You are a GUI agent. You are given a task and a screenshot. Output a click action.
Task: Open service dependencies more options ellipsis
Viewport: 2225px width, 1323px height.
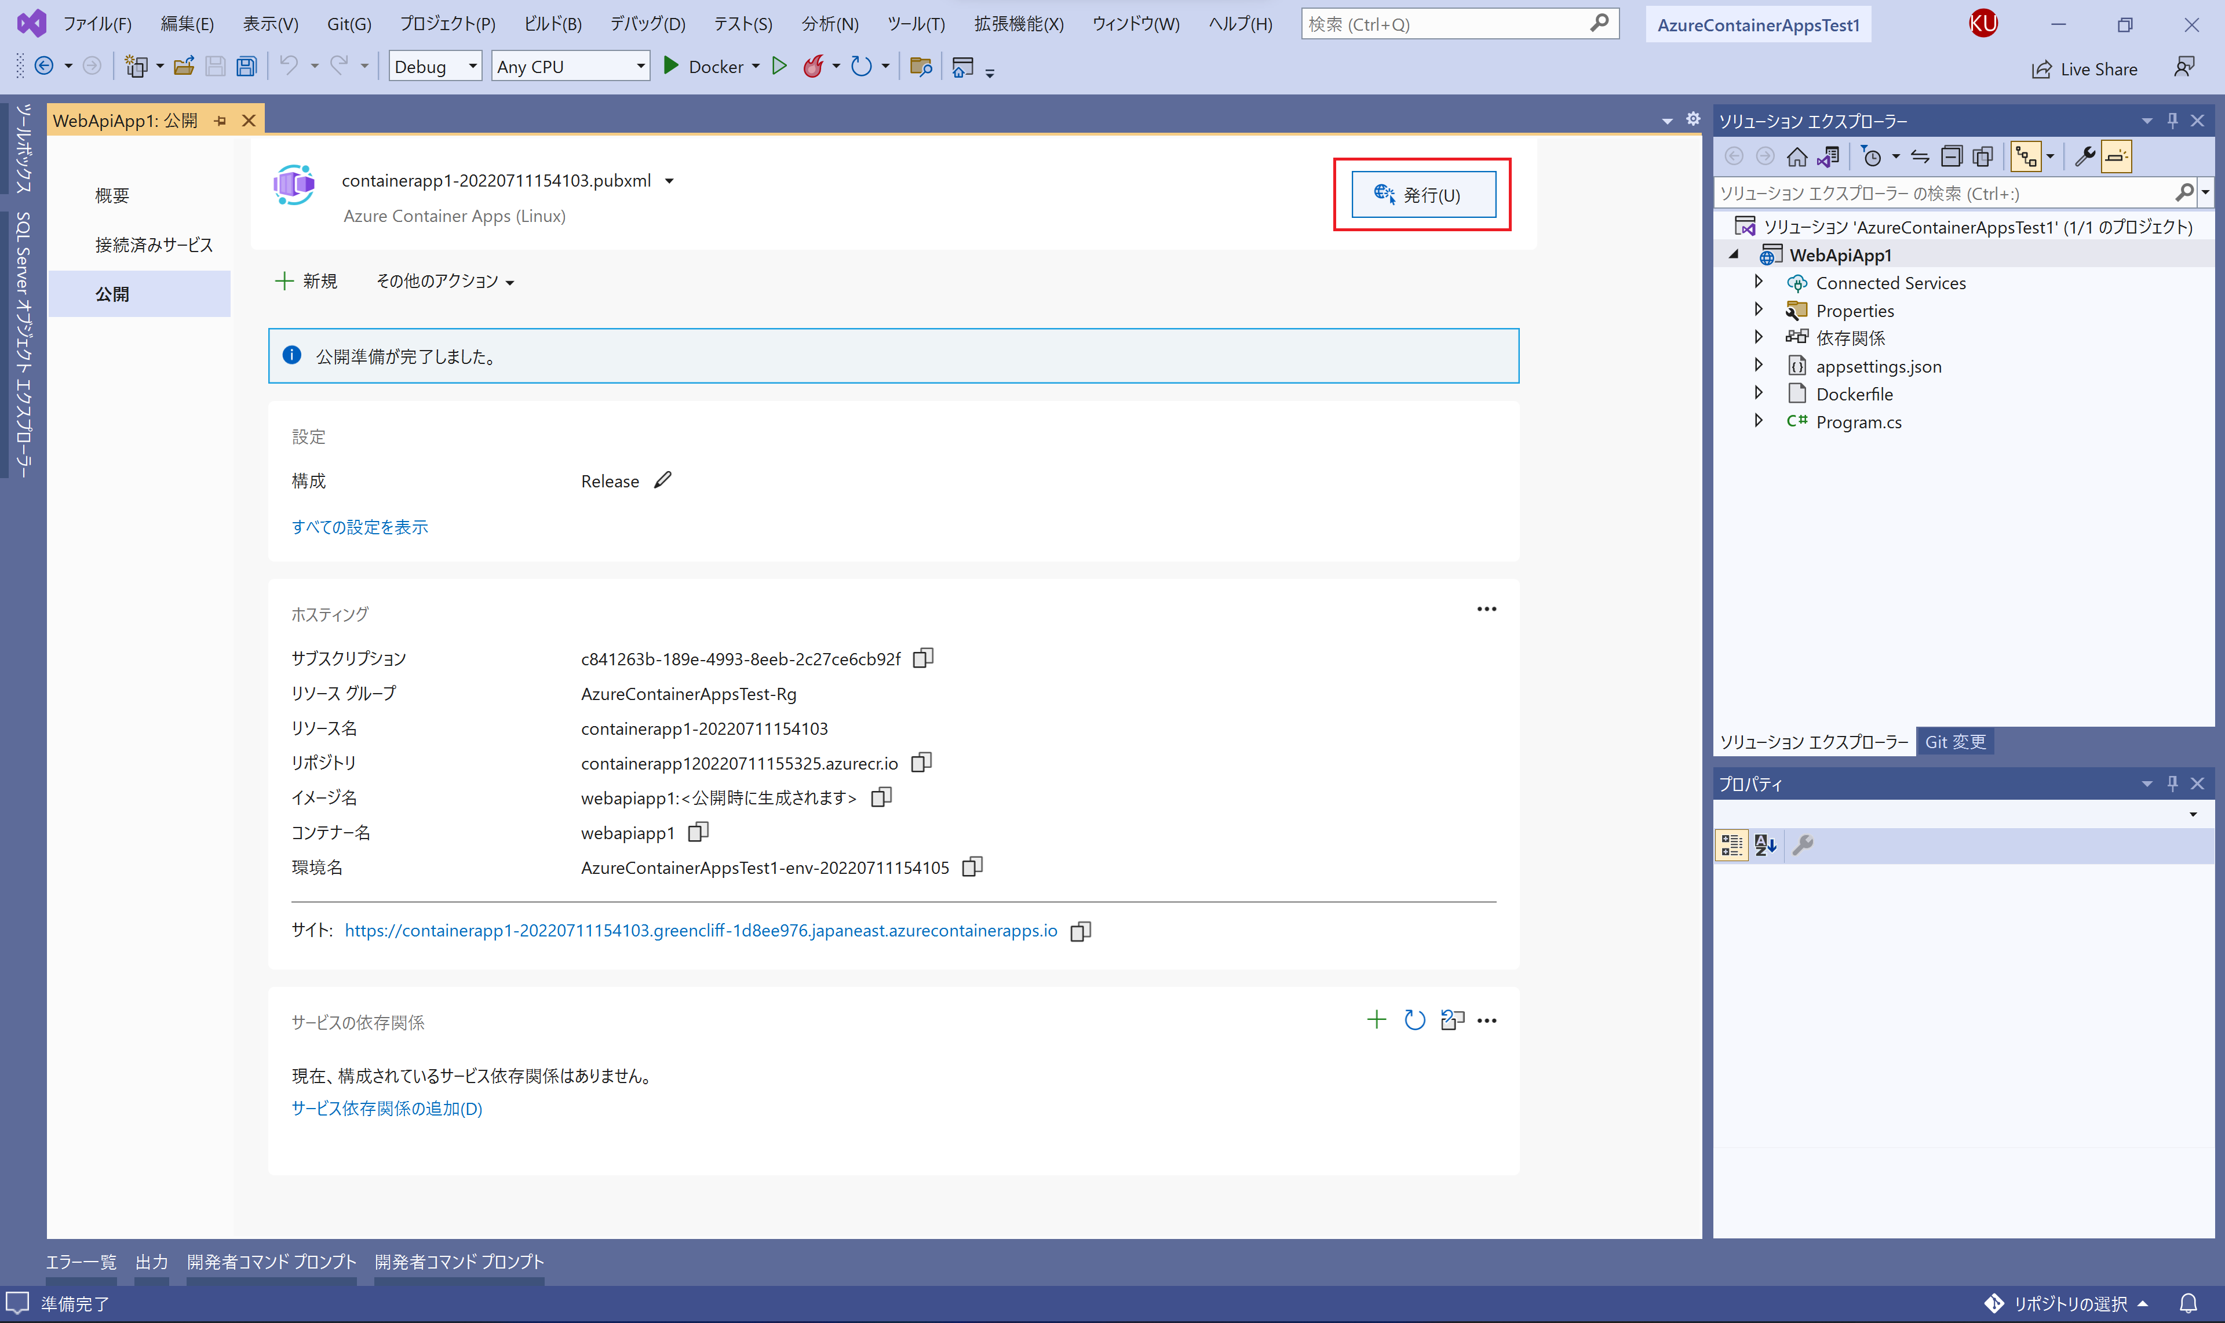1487,1020
